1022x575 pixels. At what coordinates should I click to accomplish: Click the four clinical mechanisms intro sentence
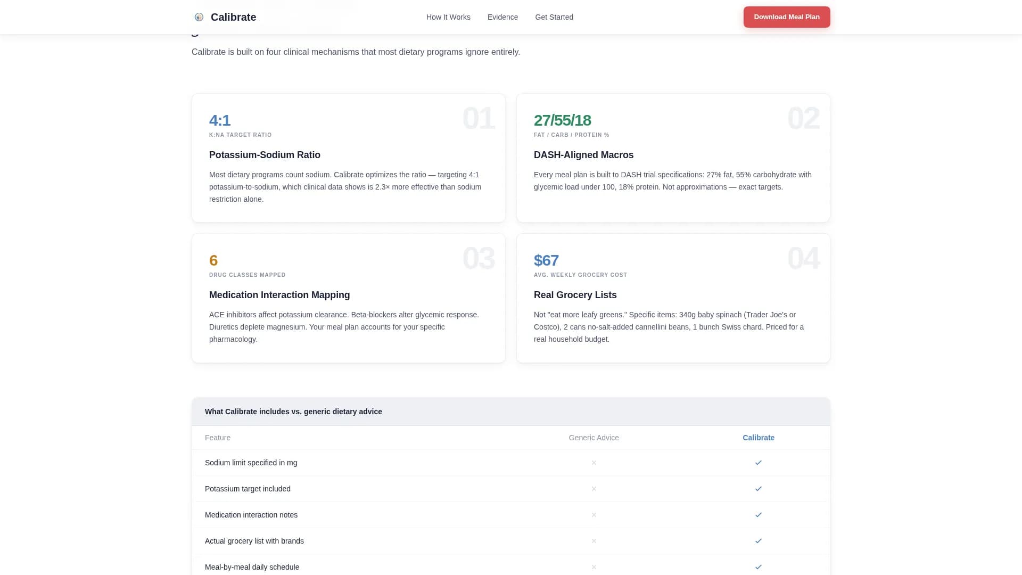[356, 52]
